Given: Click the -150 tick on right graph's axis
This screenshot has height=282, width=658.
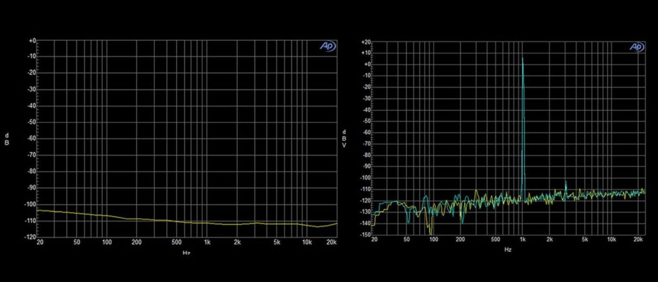Looking at the screenshot, I should pyautogui.click(x=365, y=235).
